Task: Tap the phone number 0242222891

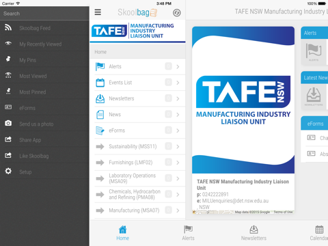Action: point(215,195)
